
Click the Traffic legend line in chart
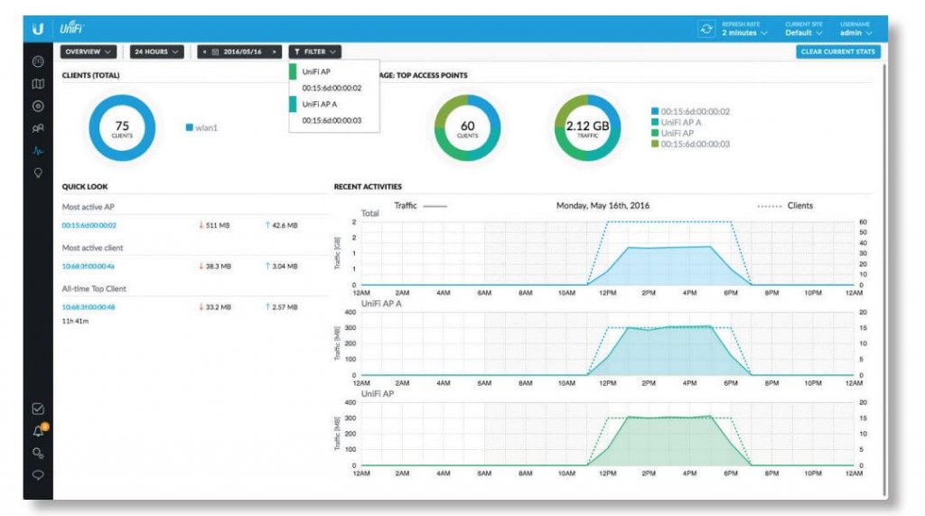tap(435, 206)
